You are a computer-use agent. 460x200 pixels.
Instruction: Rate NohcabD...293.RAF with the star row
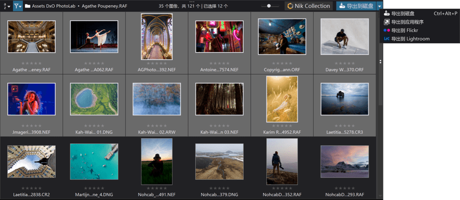[x=344, y=188]
